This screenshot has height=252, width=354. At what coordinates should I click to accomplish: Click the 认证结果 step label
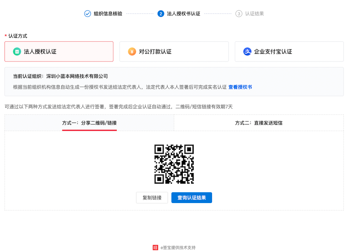pos(254,14)
